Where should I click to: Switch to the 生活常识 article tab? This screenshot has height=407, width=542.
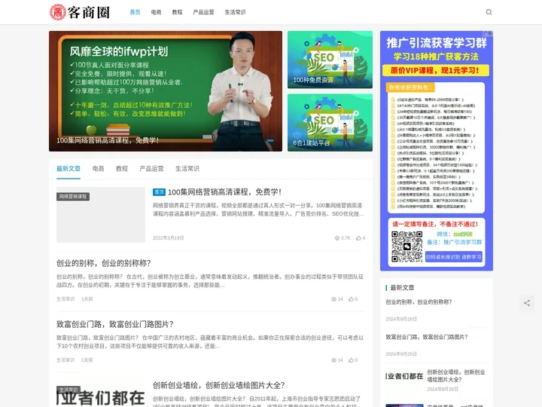[187, 169]
